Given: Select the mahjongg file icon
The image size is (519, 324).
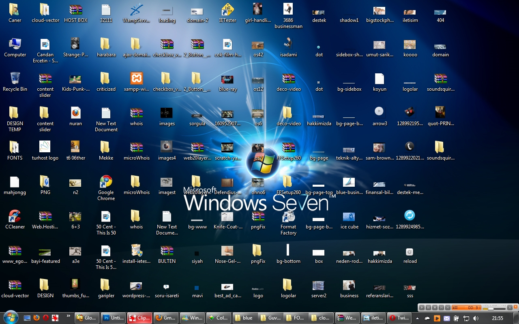Looking at the screenshot, I should coord(15,185).
